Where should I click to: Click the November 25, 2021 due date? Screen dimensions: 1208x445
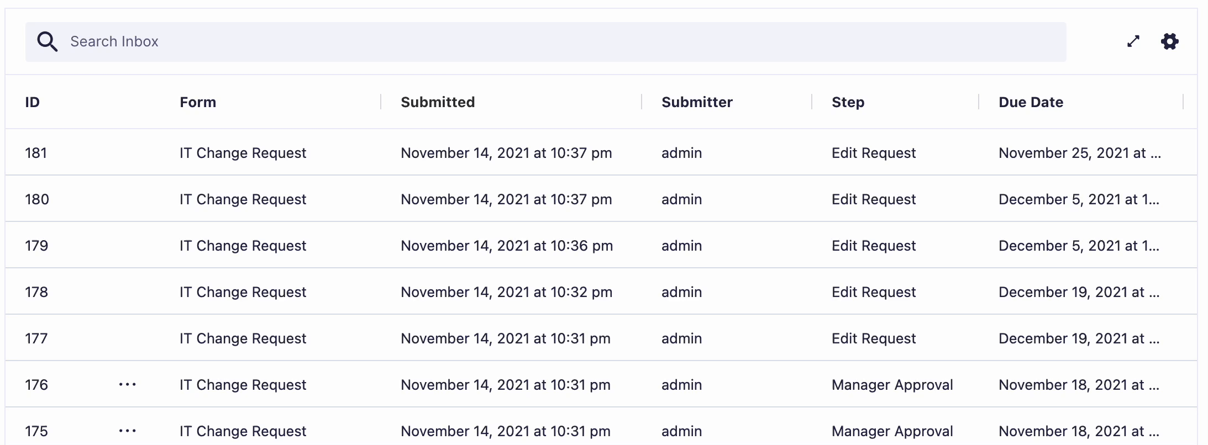1079,153
